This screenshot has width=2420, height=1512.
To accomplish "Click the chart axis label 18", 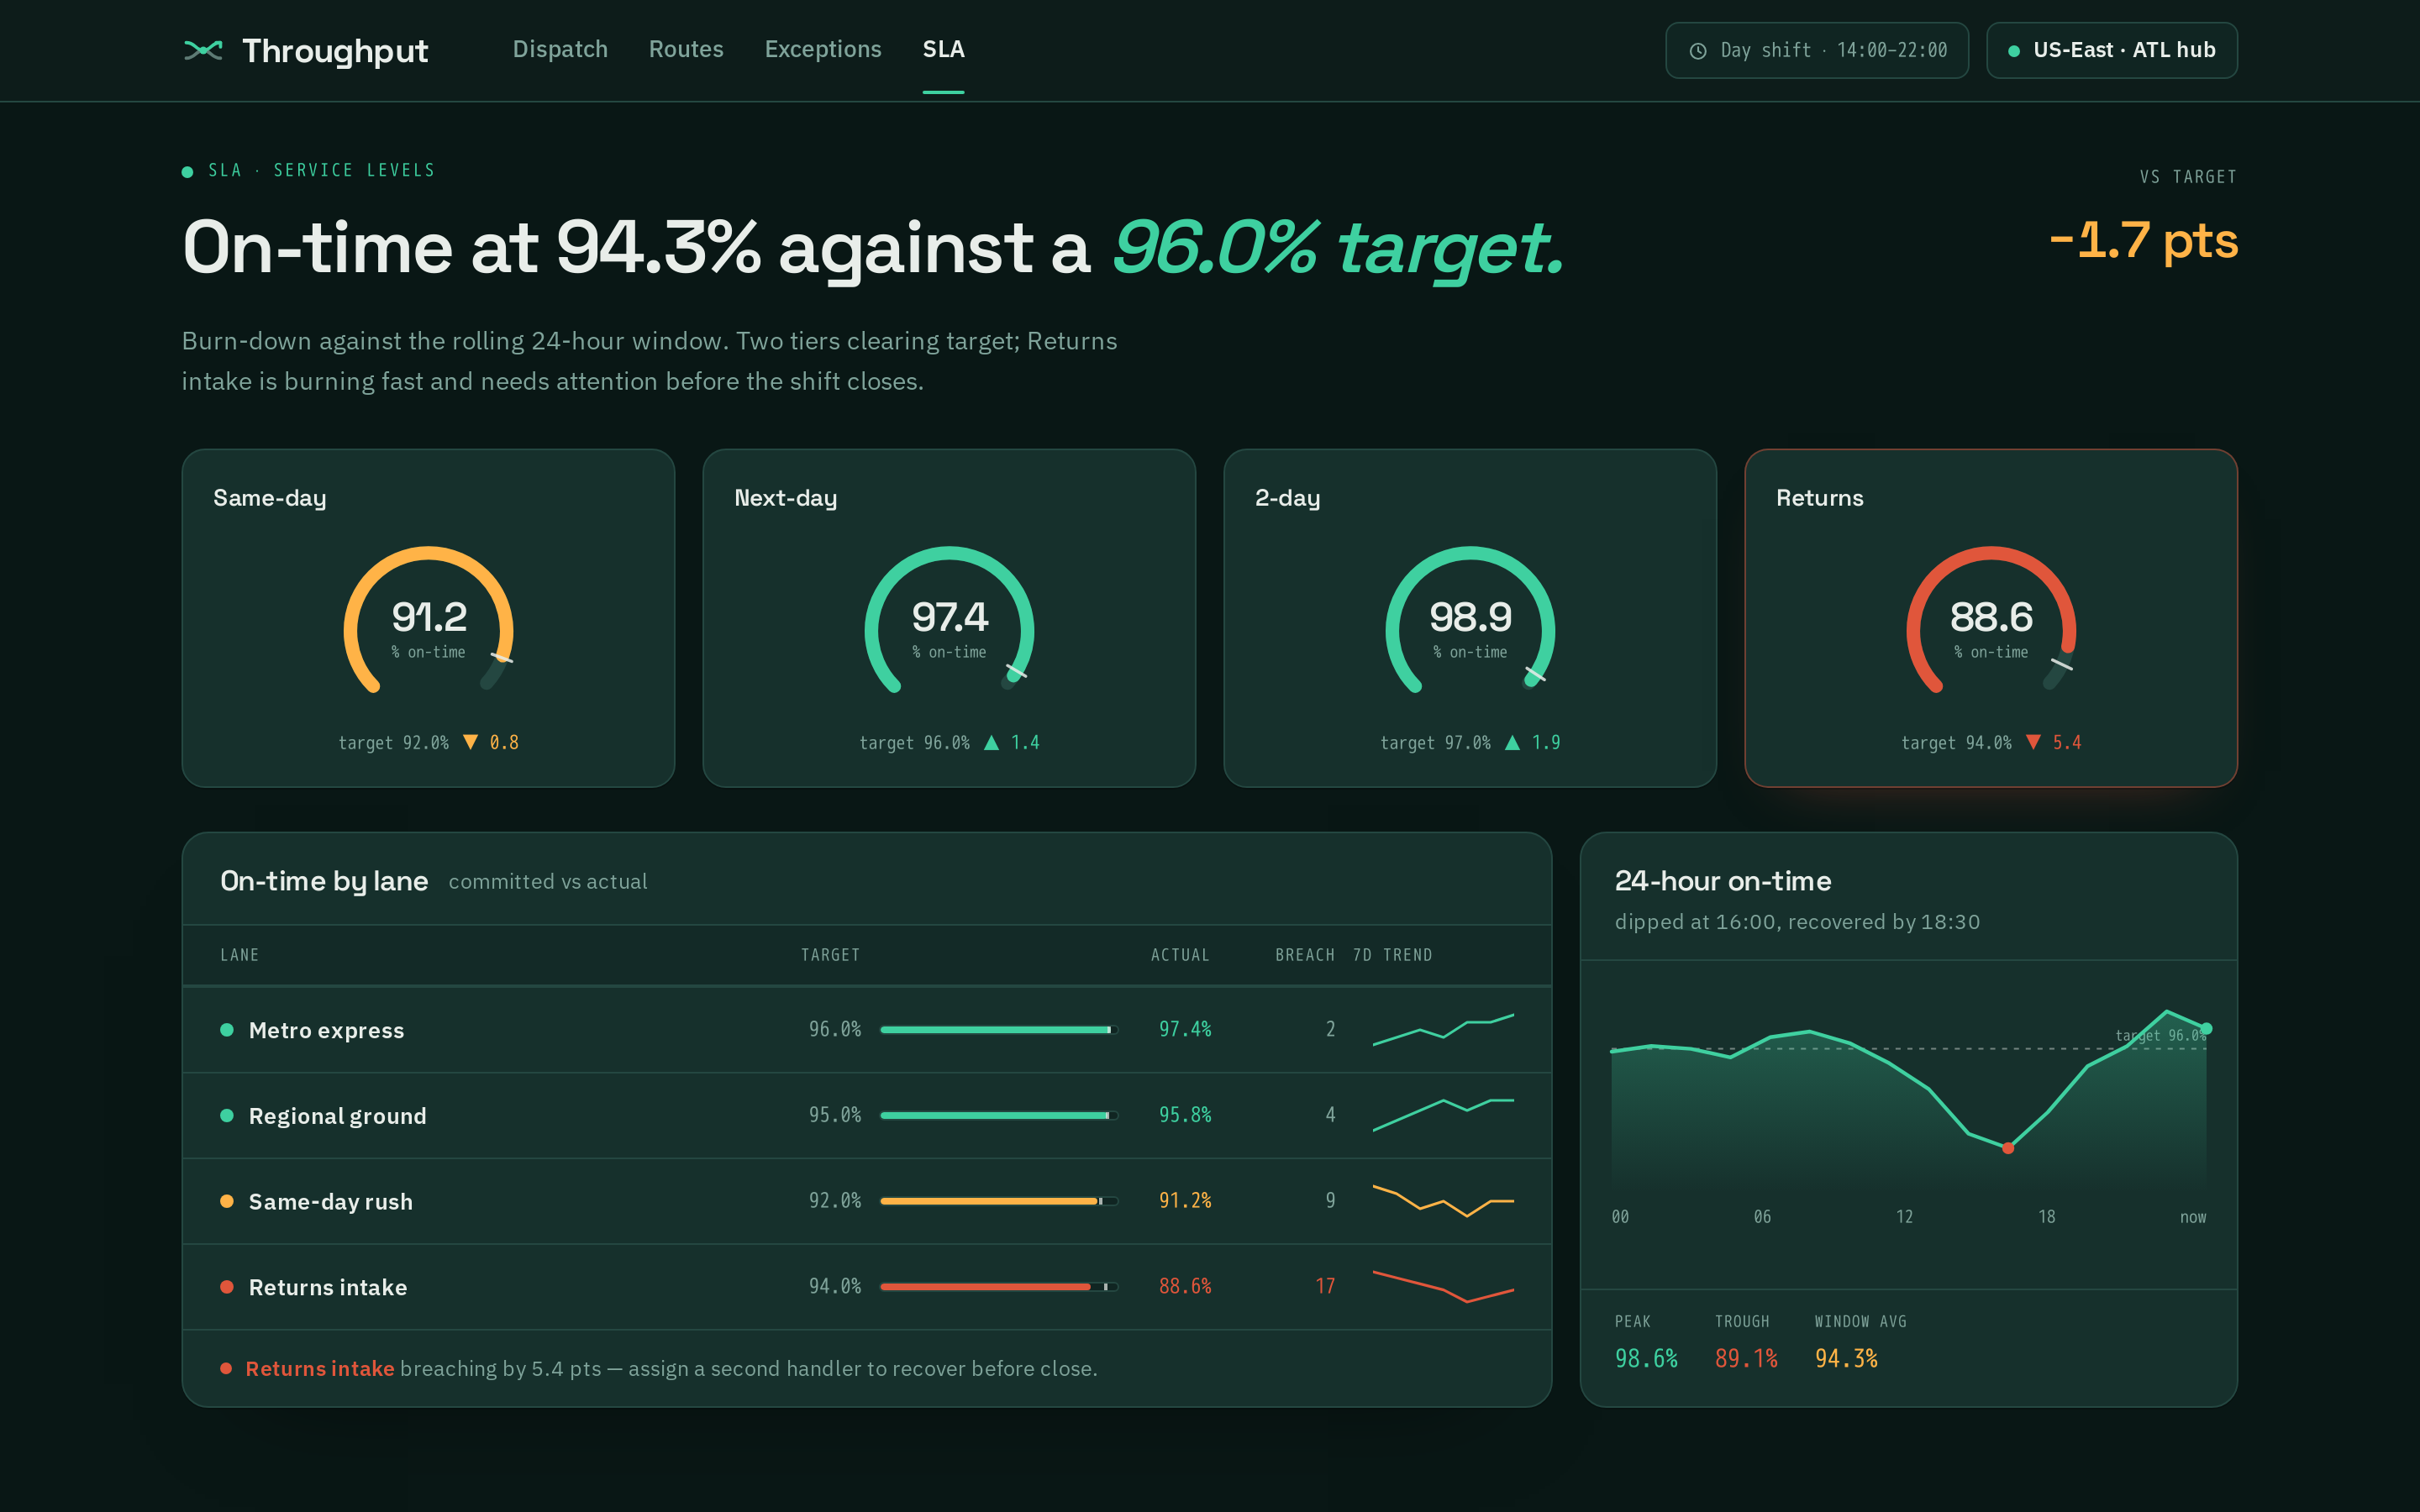I will [2047, 1217].
